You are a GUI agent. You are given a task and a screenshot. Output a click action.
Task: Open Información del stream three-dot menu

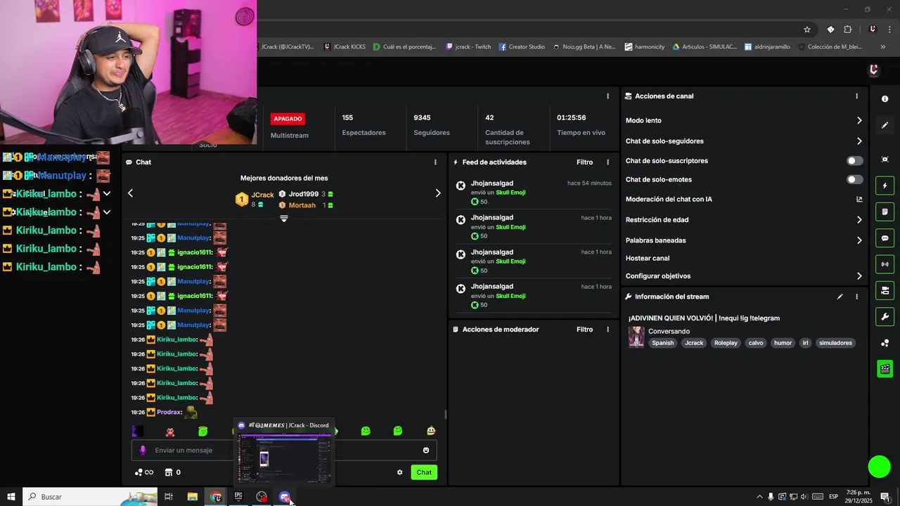(x=856, y=297)
